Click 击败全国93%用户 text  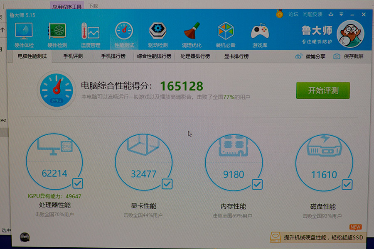coord(322,216)
